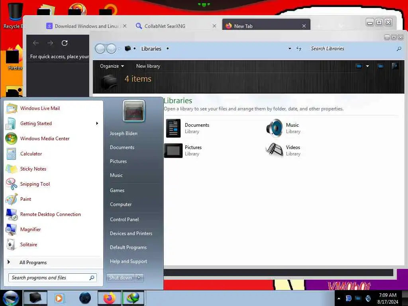Open the Organize dropdown menu
This screenshot has height=306, width=408.
click(x=112, y=66)
